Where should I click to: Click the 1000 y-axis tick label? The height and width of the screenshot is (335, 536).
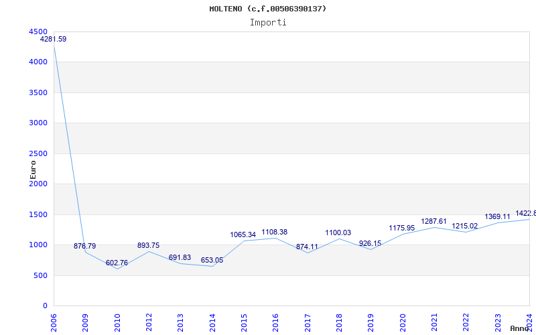pos(38,245)
